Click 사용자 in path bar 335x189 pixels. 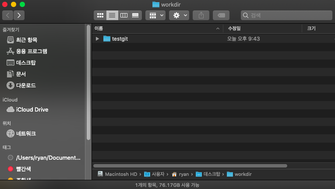[x=154, y=174]
